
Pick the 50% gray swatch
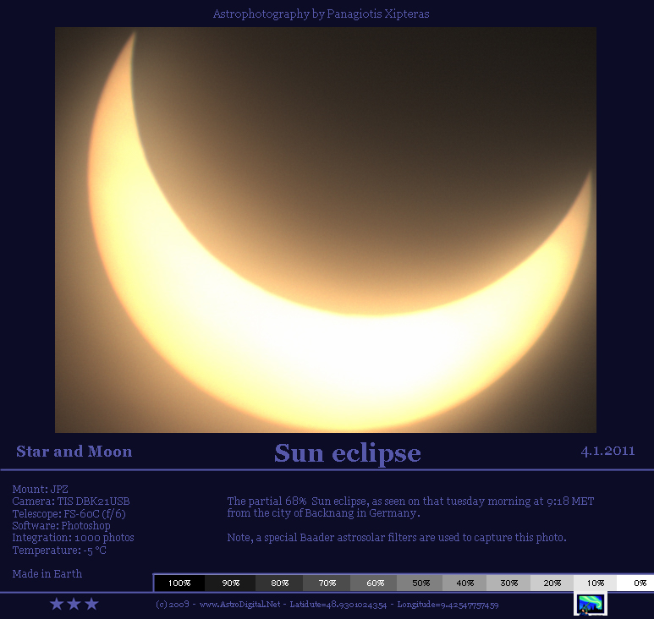pos(420,583)
